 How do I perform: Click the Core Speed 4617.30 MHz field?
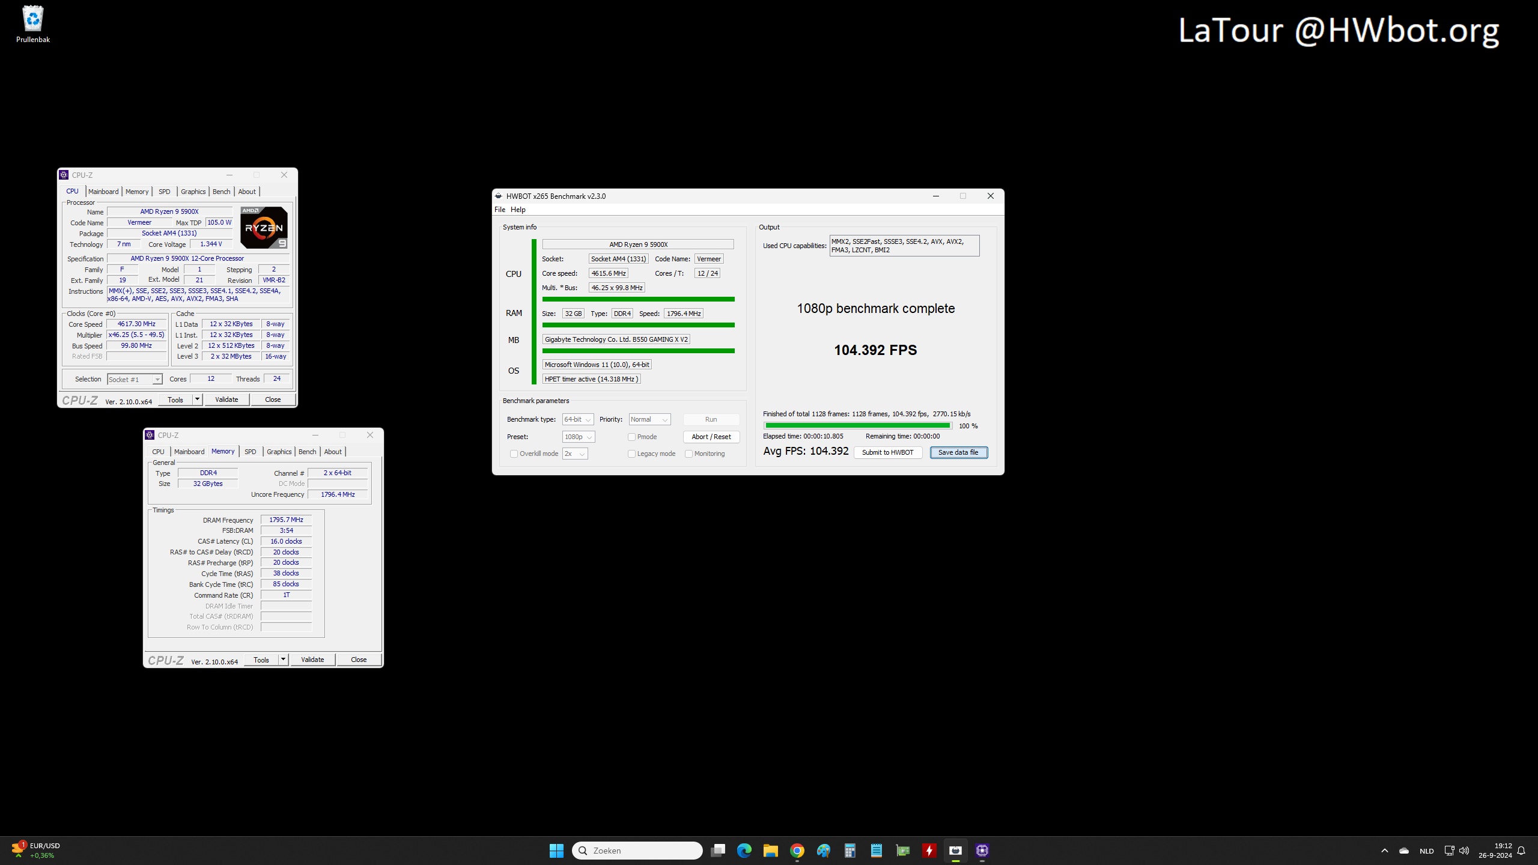click(136, 324)
